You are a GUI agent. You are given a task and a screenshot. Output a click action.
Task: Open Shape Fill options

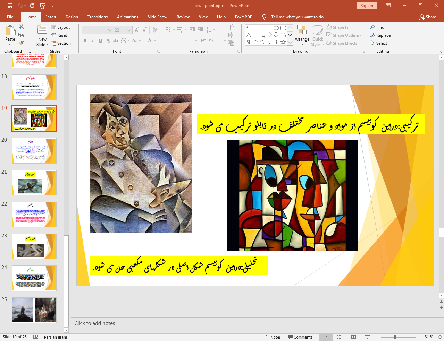[x=340, y=27]
